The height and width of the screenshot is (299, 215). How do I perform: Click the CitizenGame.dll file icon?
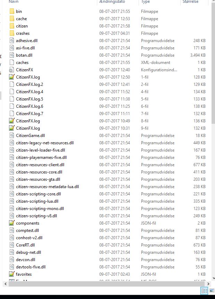pos(11,136)
